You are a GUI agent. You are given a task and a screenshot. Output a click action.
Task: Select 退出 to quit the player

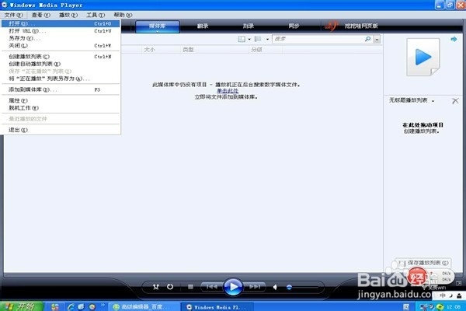61,130
